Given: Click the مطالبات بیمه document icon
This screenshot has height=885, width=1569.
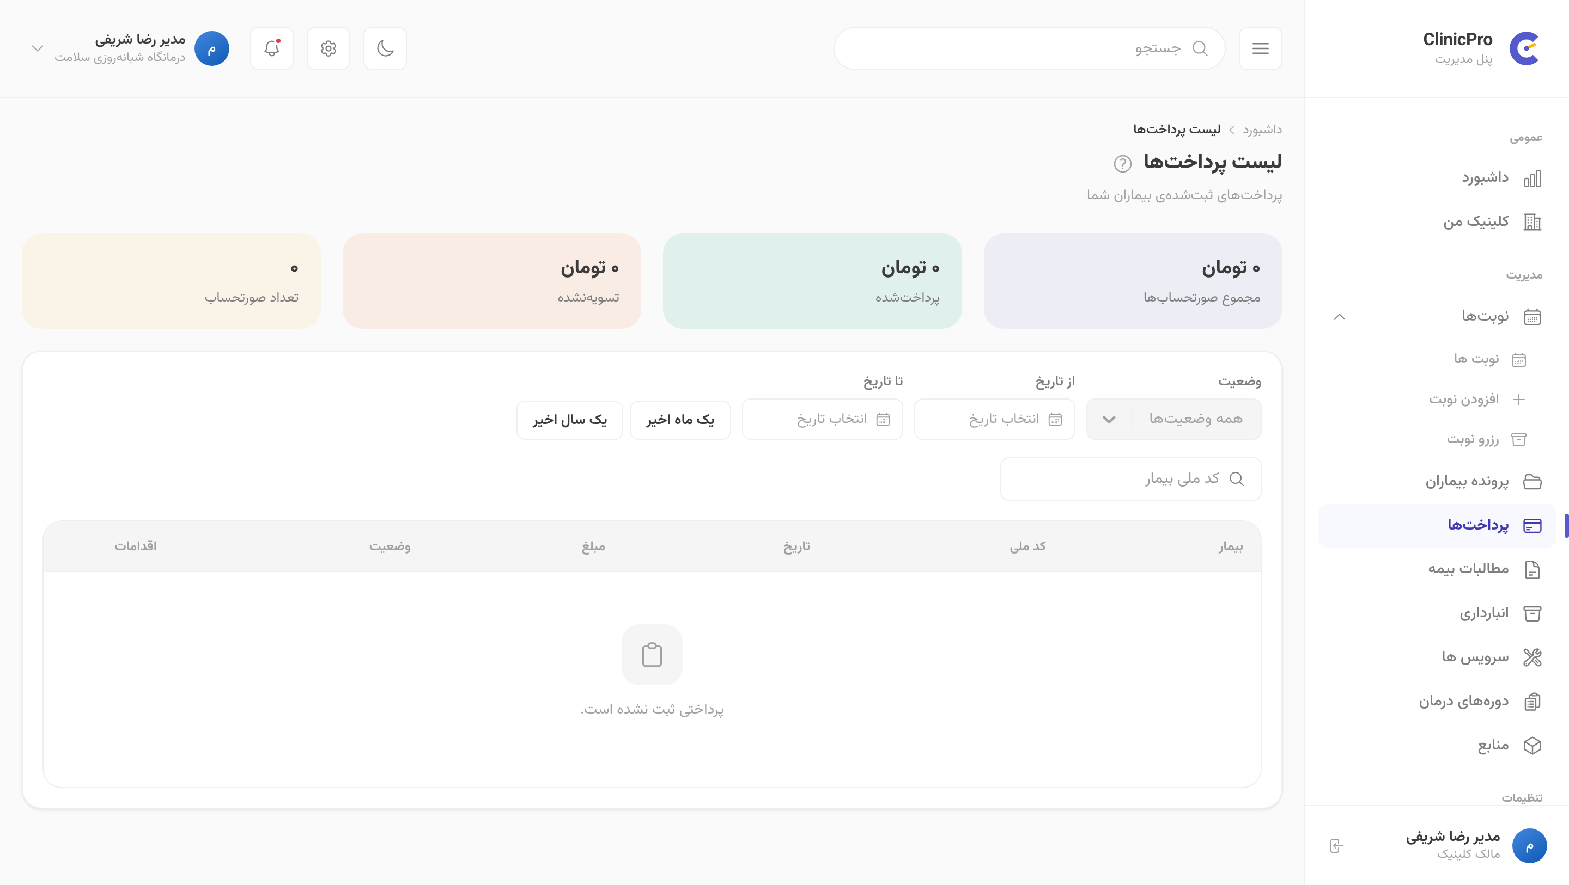Looking at the screenshot, I should [x=1532, y=570].
